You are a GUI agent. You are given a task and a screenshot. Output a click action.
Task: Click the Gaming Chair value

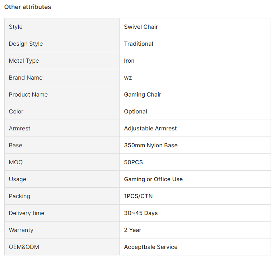[142, 94]
